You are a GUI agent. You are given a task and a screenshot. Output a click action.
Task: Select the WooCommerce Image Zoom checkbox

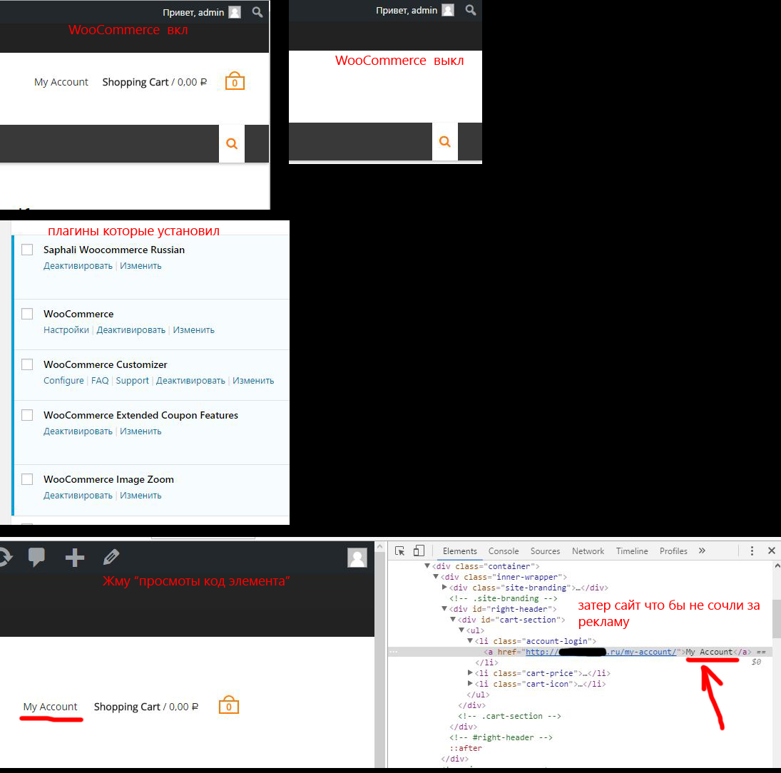tap(27, 479)
